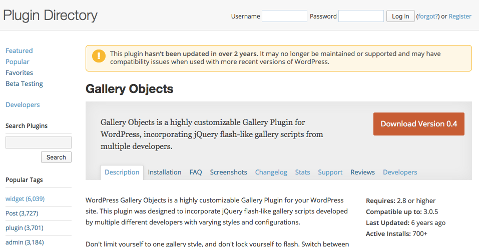Go to Featured plugins in sidebar
479x247 pixels.
19,50
